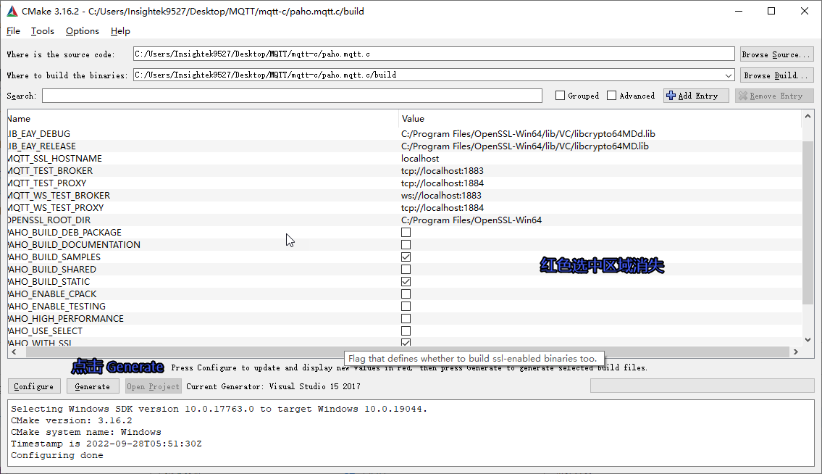The height and width of the screenshot is (474, 822).
Task: Toggle the Grouped checkbox
Action: coord(560,96)
